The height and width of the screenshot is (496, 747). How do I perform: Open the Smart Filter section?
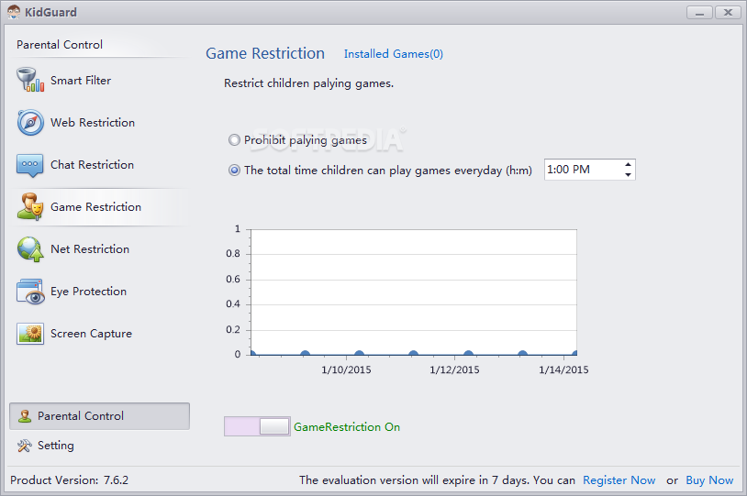coord(81,81)
